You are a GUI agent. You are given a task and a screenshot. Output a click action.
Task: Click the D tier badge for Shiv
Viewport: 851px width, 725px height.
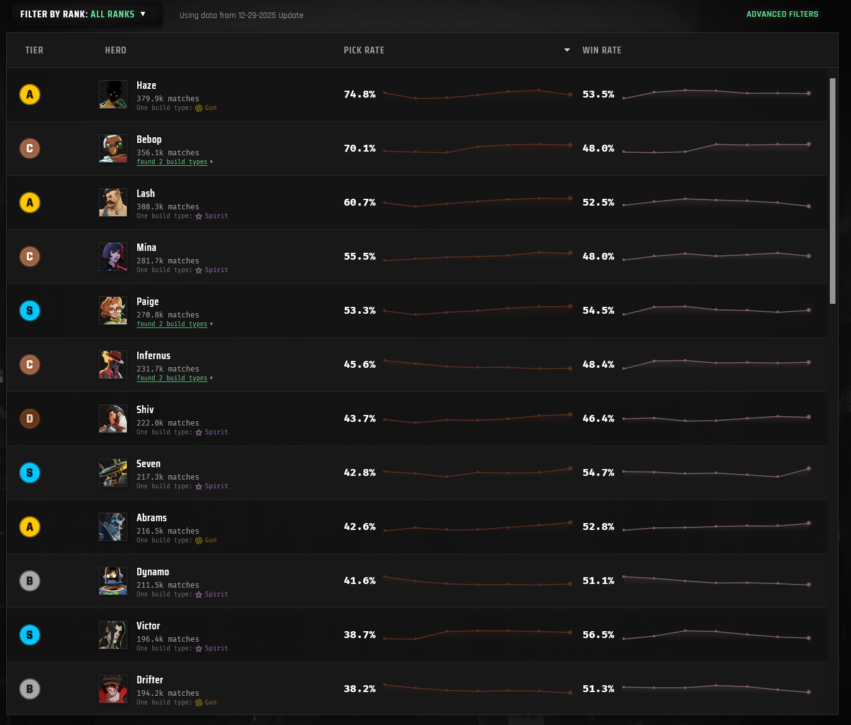[30, 419]
